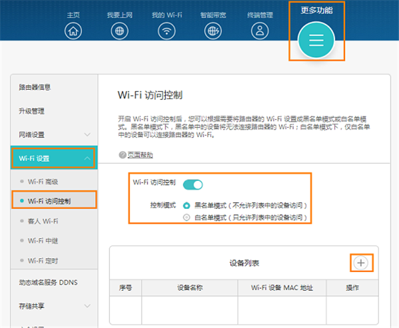
Task: Open 更多功能 hamburger menu icon
Action: [316, 41]
